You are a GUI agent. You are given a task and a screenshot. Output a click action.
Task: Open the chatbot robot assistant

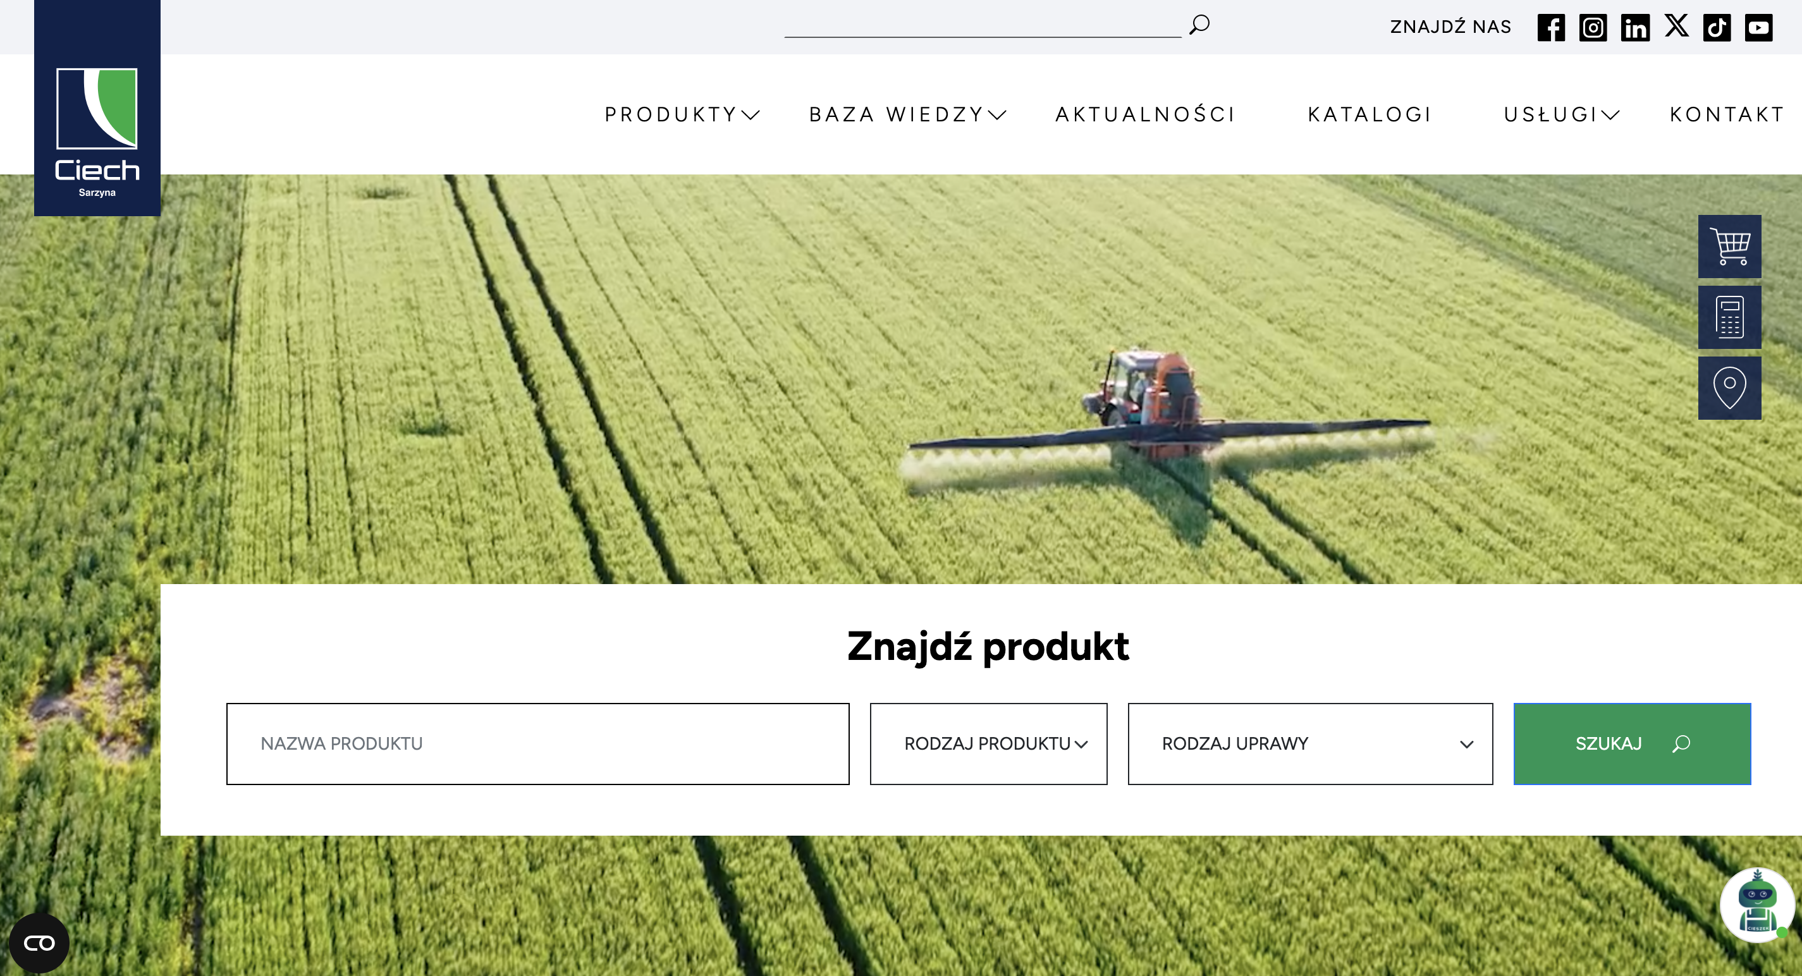1757,905
